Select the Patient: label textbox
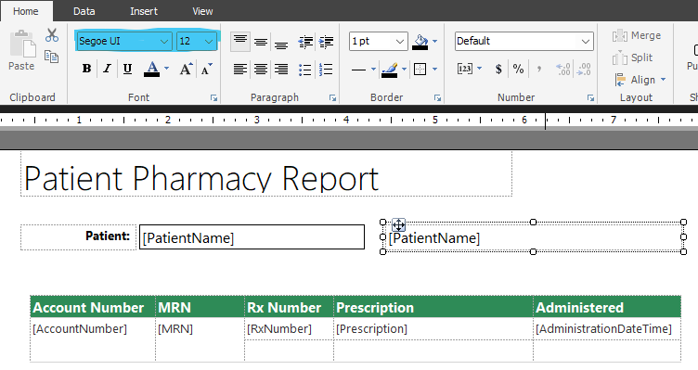This screenshot has height=370, width=698. point(78,237)
